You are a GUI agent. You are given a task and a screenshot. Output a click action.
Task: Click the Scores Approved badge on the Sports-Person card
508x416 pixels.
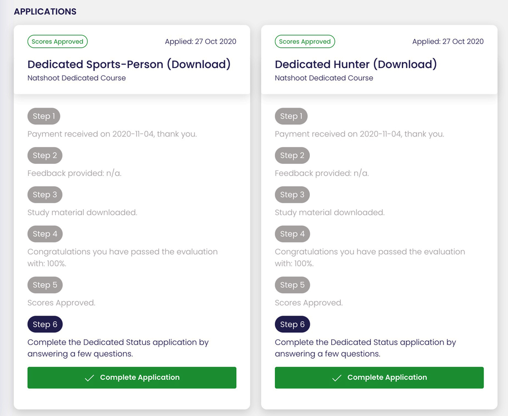coord(57,42)
